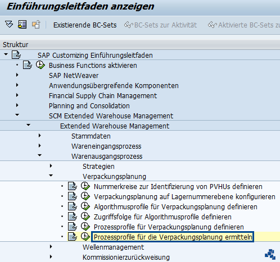Expand Financial Supply Chain Management node
280x262 pixels.
(17, 95)
